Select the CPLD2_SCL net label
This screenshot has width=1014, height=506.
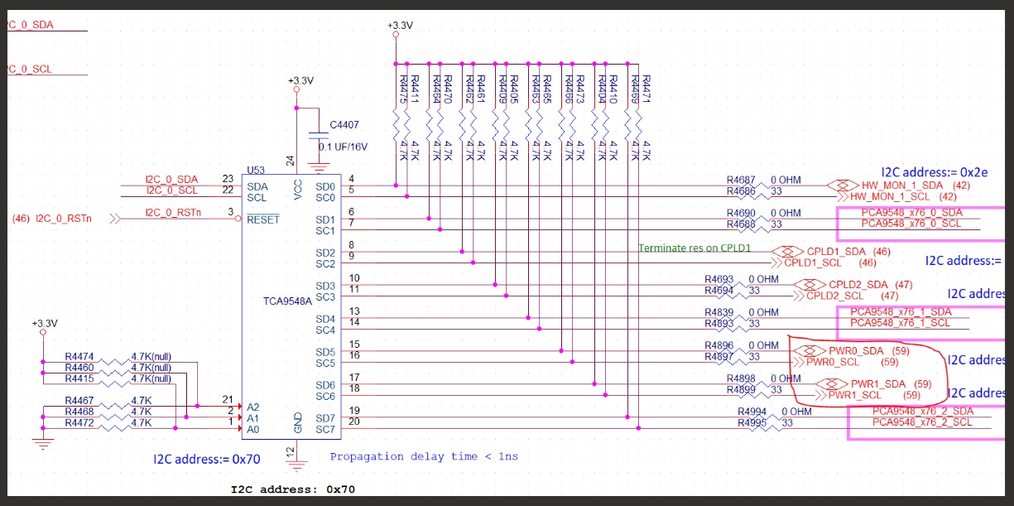click(834, 296)
